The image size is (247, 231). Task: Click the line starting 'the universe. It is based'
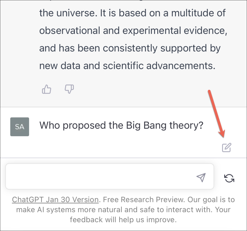pyautogui.click(x=132, y=13)
